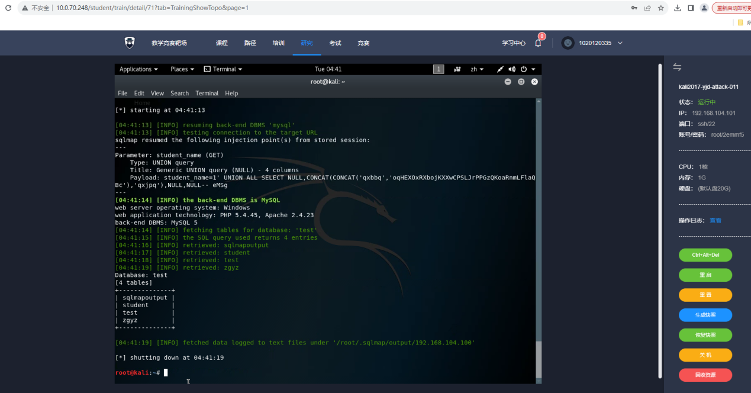Click the 关机 button
Image resolution: width=751 pixels, height=393 pixels.
pos(705,355)
